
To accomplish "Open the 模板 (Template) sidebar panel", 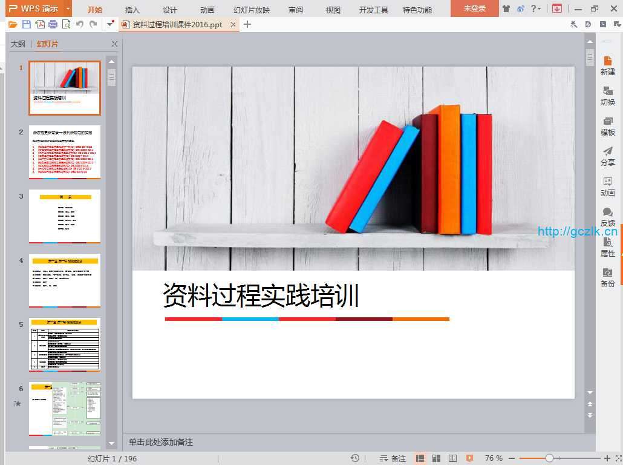I will coord(607,126).
